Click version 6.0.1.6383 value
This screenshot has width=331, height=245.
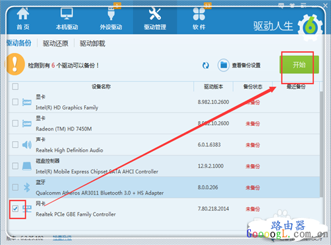(209, 145)
